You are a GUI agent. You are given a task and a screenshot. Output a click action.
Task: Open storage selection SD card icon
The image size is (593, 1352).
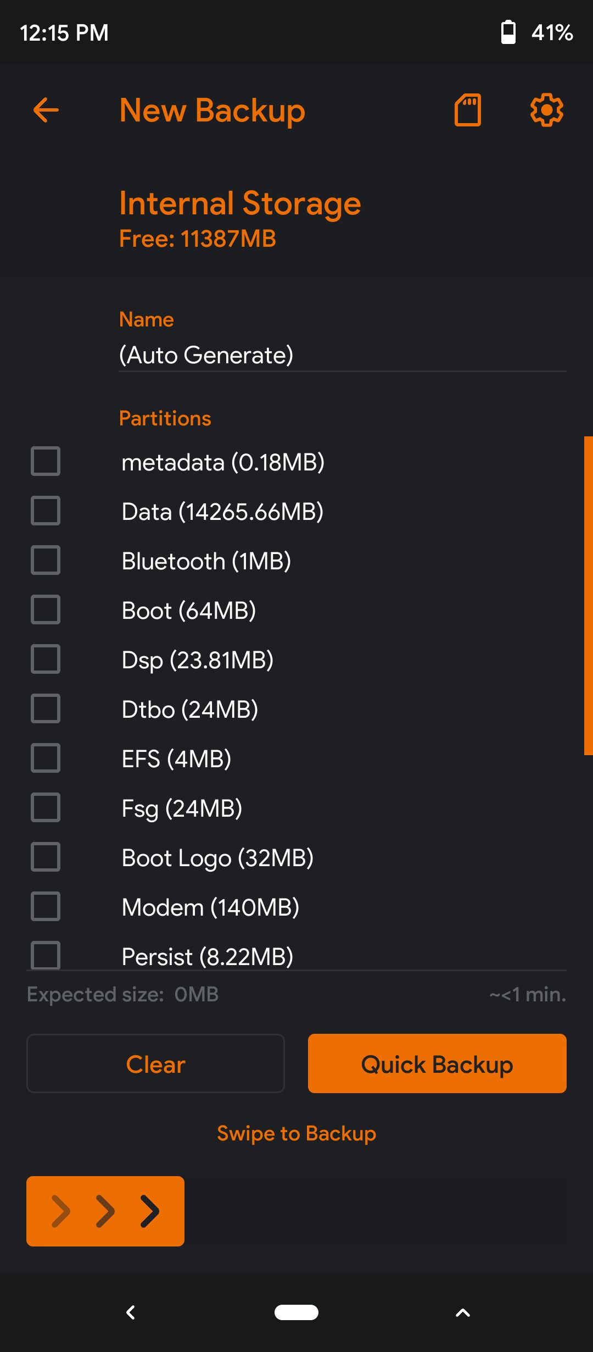click(468, 110)
